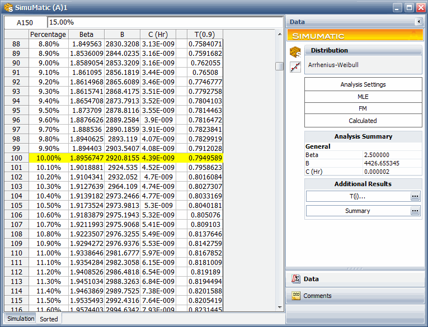This screenshot has width=428, height=327.
Task: Click the 8.80% percentage cell
Action: [49, 44]
